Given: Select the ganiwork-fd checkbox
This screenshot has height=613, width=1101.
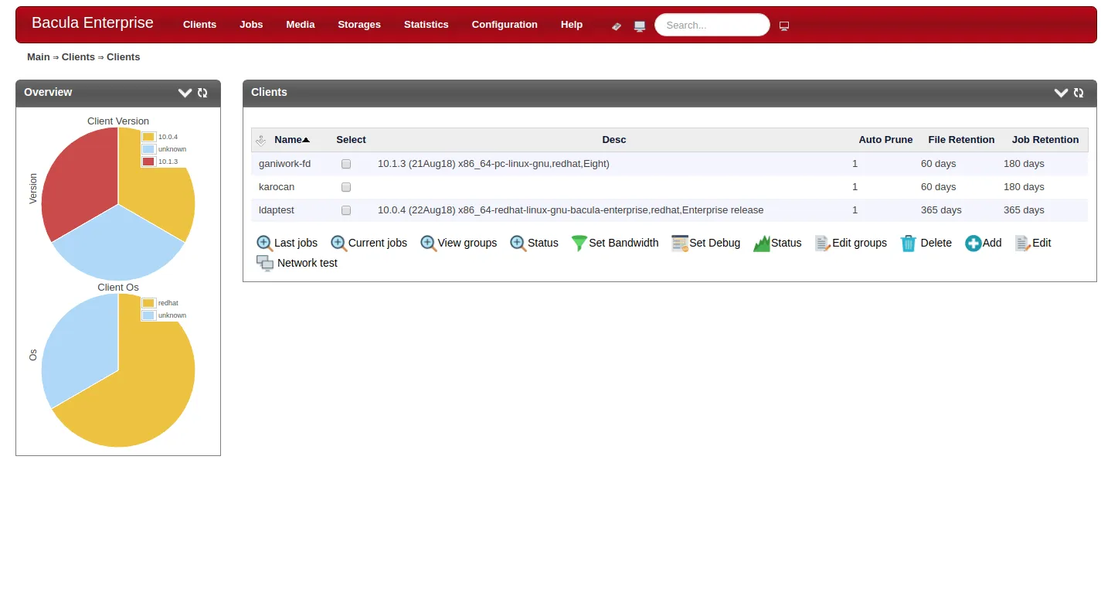Looking at the screenshot, I should click(346, 164).
